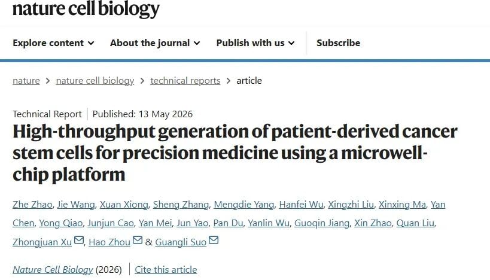Image resolution: width=490 pixels, height=280 pixels.
Task: Open author Zhe Zhao's profile link
Action: (x=32, y=205)
